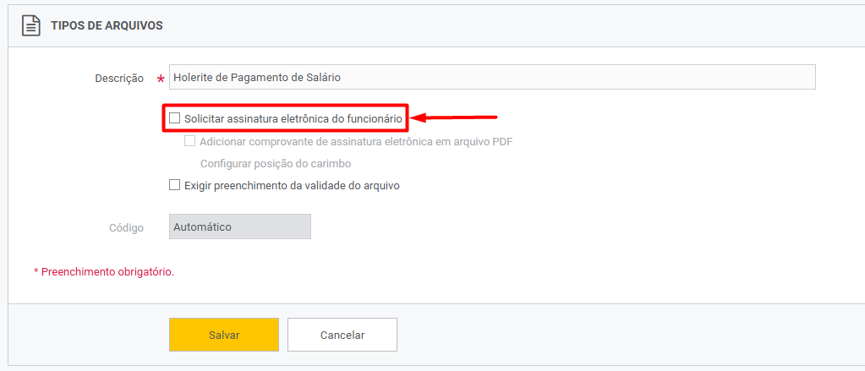Click the Código field label
865x371 pixels.
(x=126, y=227)
